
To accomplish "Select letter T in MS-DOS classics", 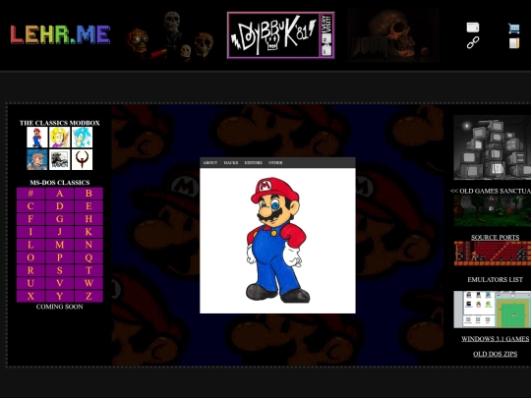I will [88, 270].
